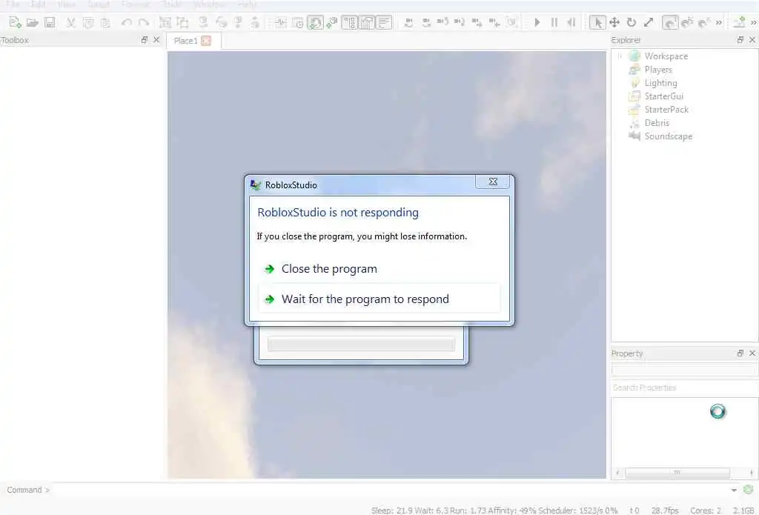The width and height of the screenshot is (759, 515).
Task: Click the Search Properties field
Action: [x=684, y=388]
